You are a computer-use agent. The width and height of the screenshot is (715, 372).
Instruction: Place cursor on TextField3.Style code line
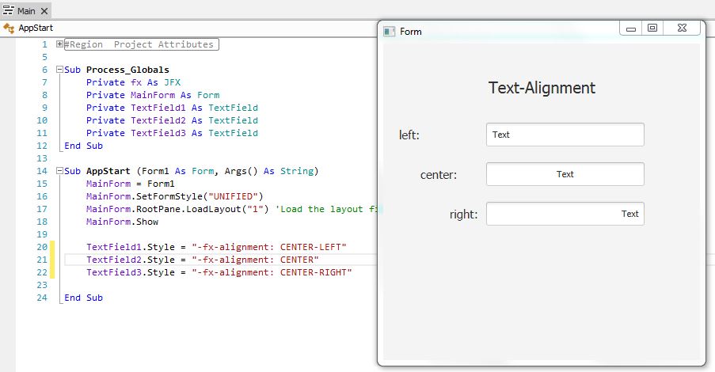pyautogui.click(x=219, y=272)
